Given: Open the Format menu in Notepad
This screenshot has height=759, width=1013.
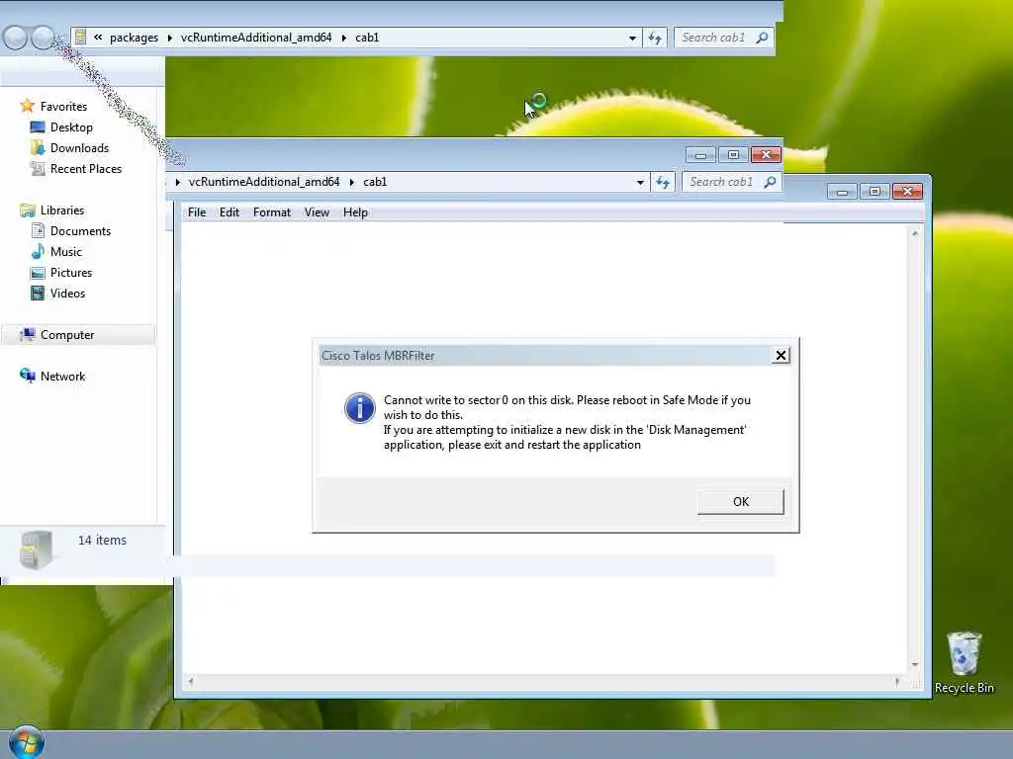Looking at the screenshot, I should tap(272, 212).
